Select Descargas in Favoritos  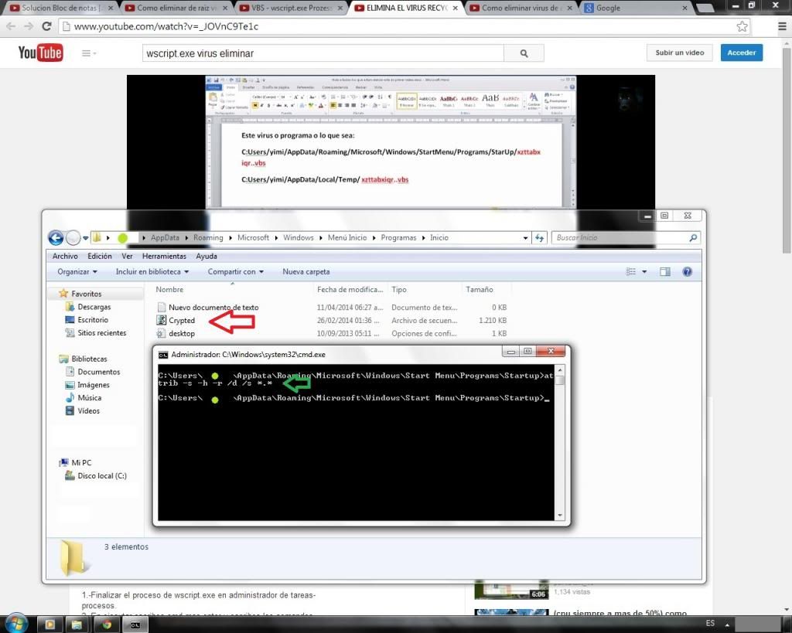coord(94,306)
